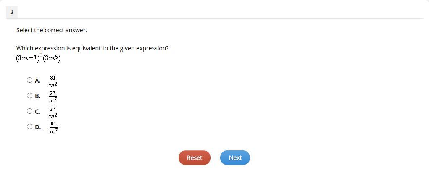Click the bold letter label A.
The height and width of the screenshot is (173, 429).
[x=38, y=81]
